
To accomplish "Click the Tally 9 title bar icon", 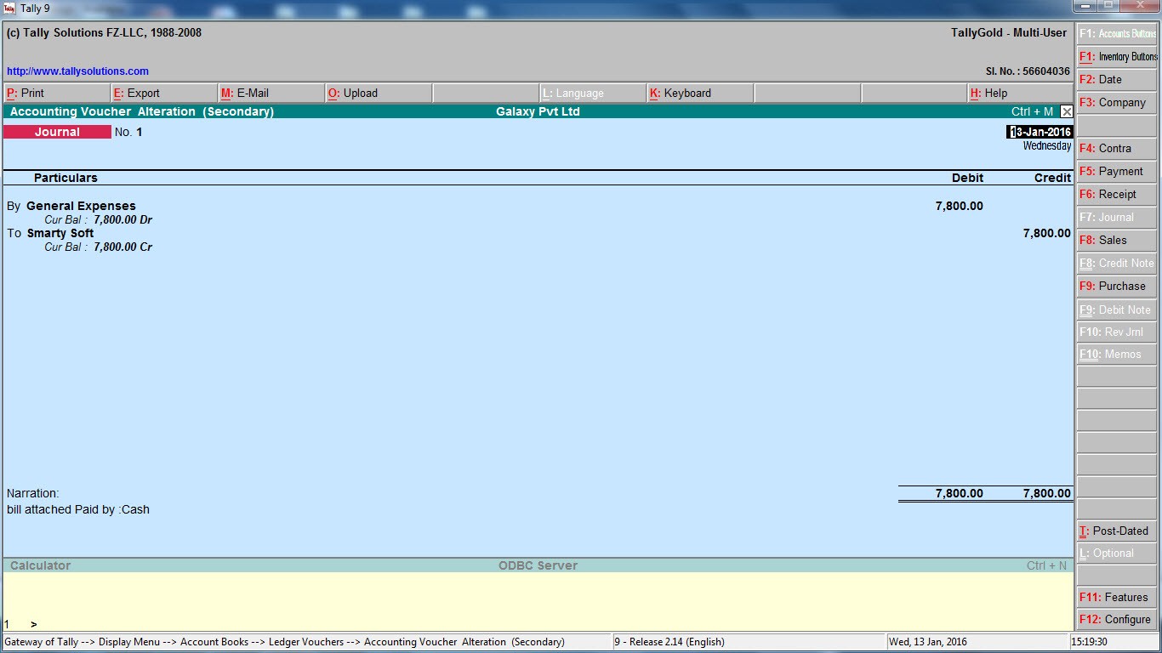I will click(x=9, y=8).
